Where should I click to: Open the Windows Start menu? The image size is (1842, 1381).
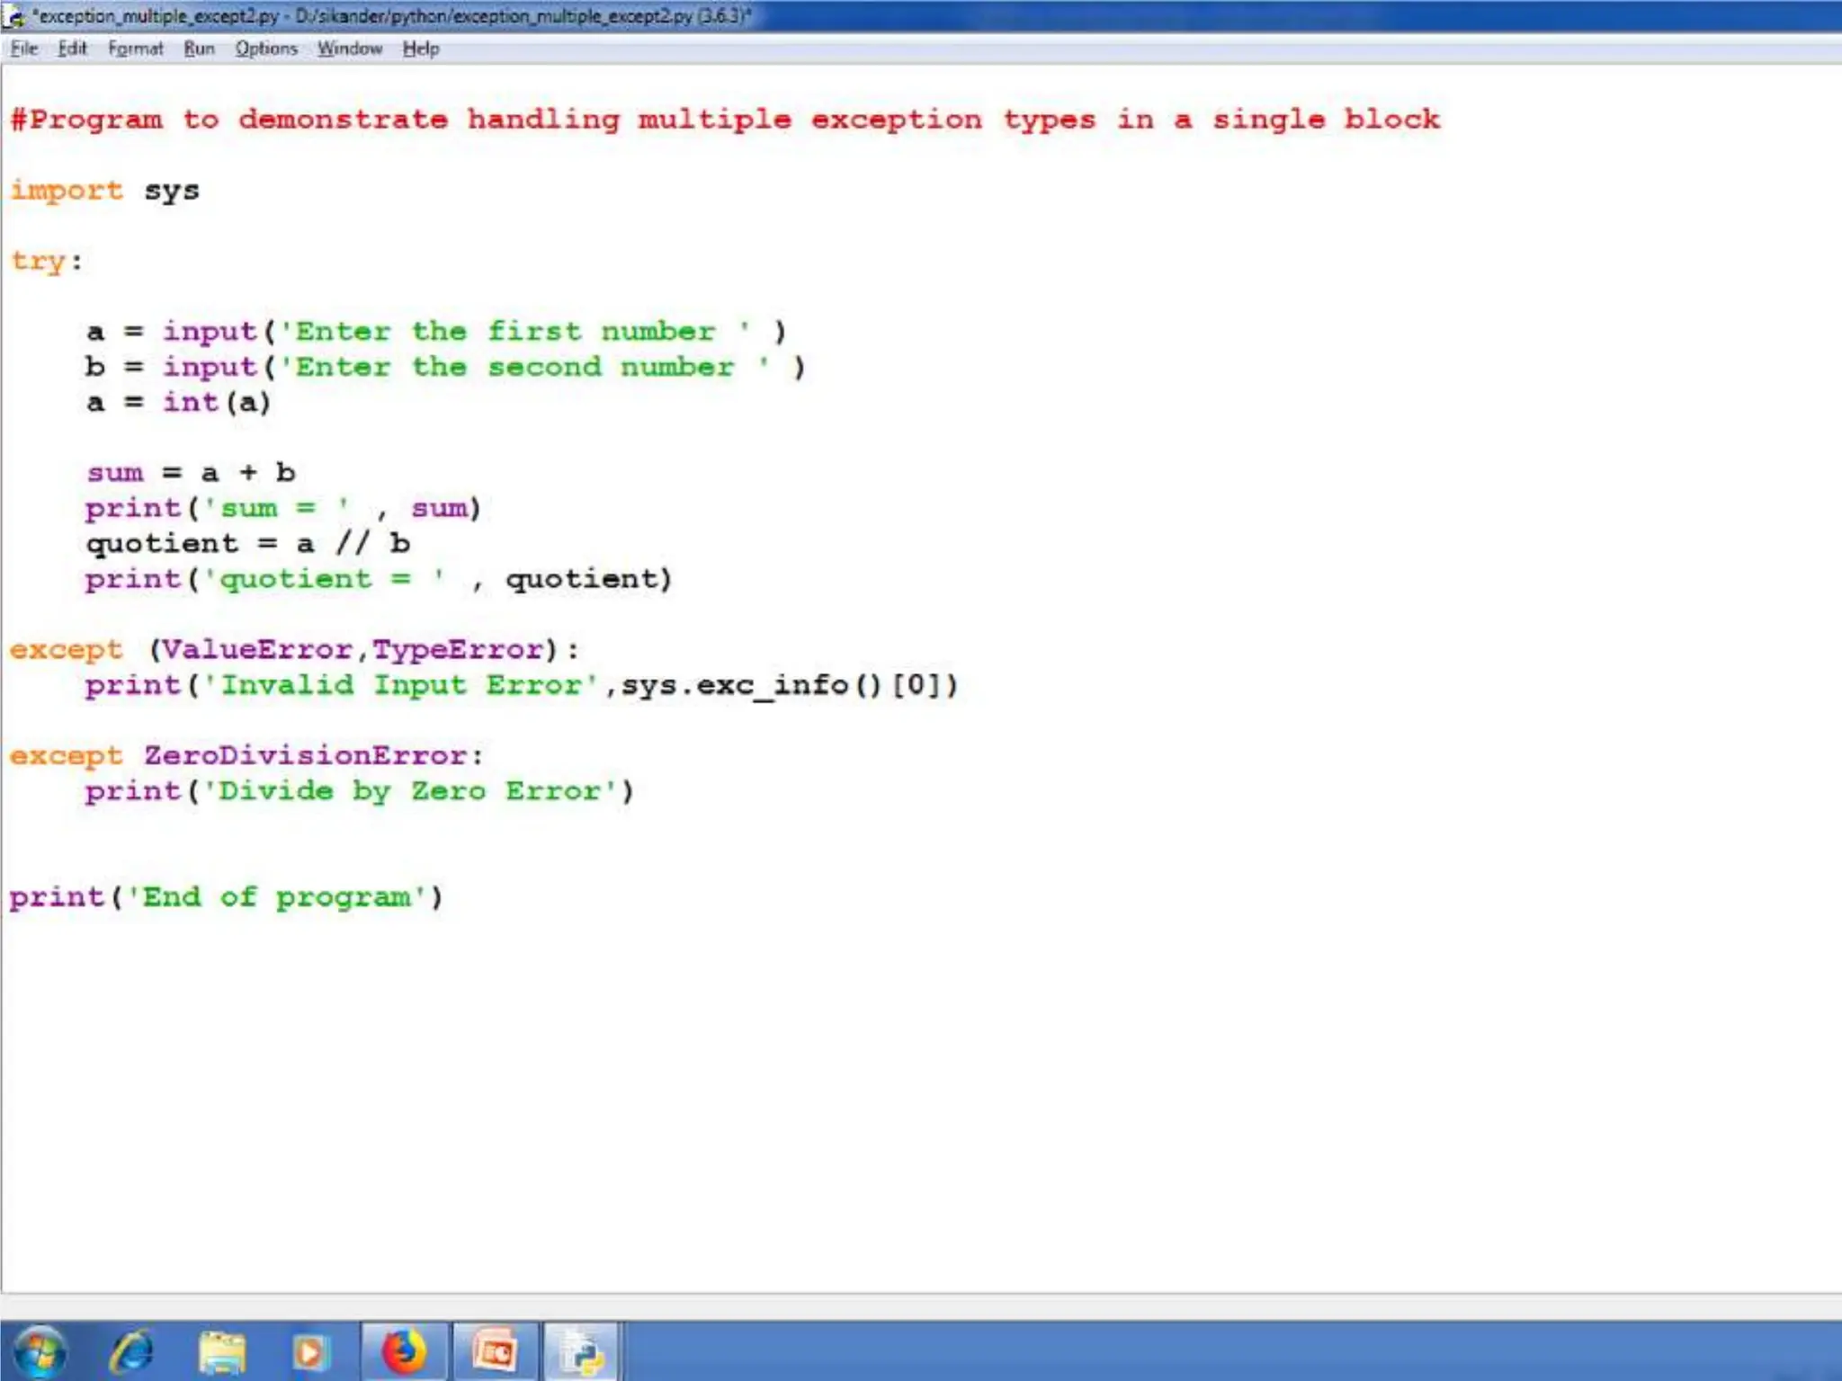click(x=38, y=1351)
